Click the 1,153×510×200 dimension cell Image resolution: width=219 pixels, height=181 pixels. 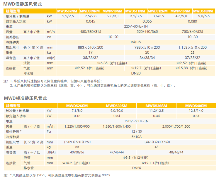[x=192, y=48]
